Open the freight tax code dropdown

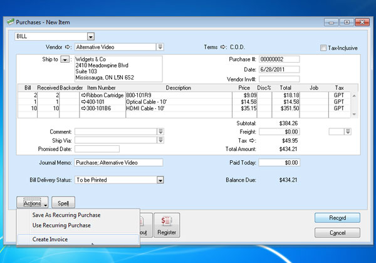coord(348,131)
